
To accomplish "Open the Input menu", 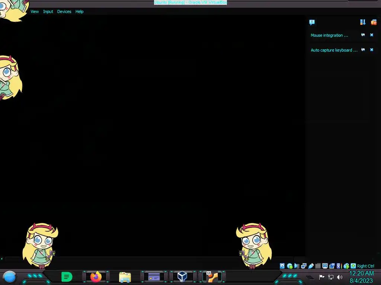I will (48, 12).
